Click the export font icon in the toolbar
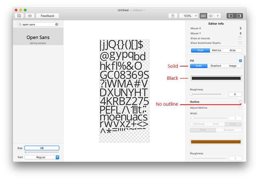The width and height of the screenshot is (259, 180). pyautogui.click(x=30, y=16)
